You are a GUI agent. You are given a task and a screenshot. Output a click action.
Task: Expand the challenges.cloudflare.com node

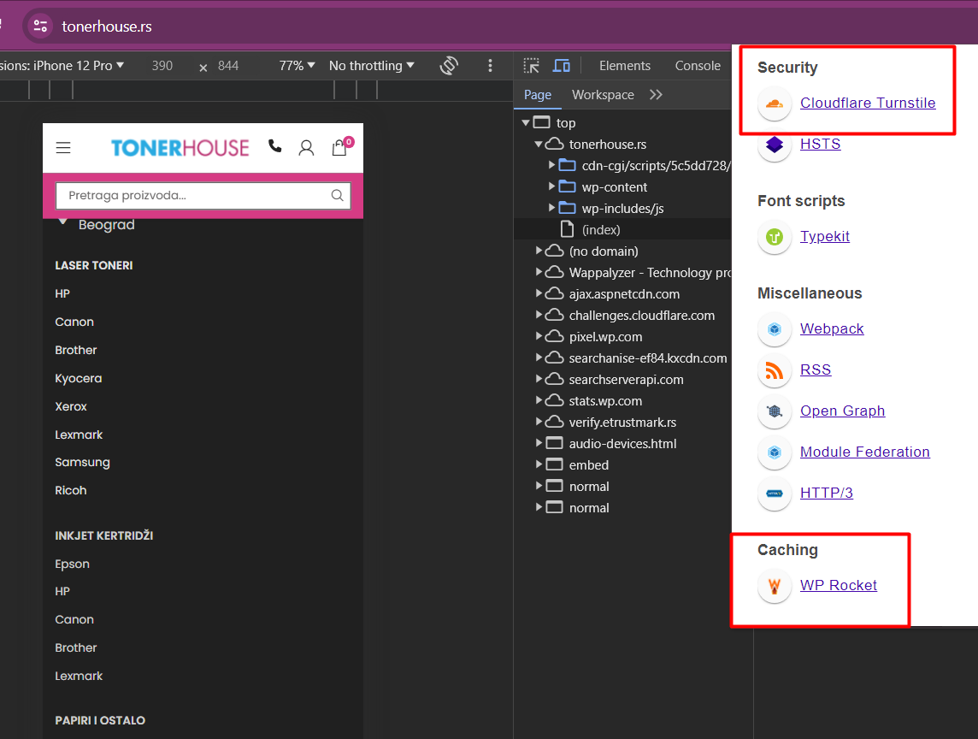pos(539,316)
